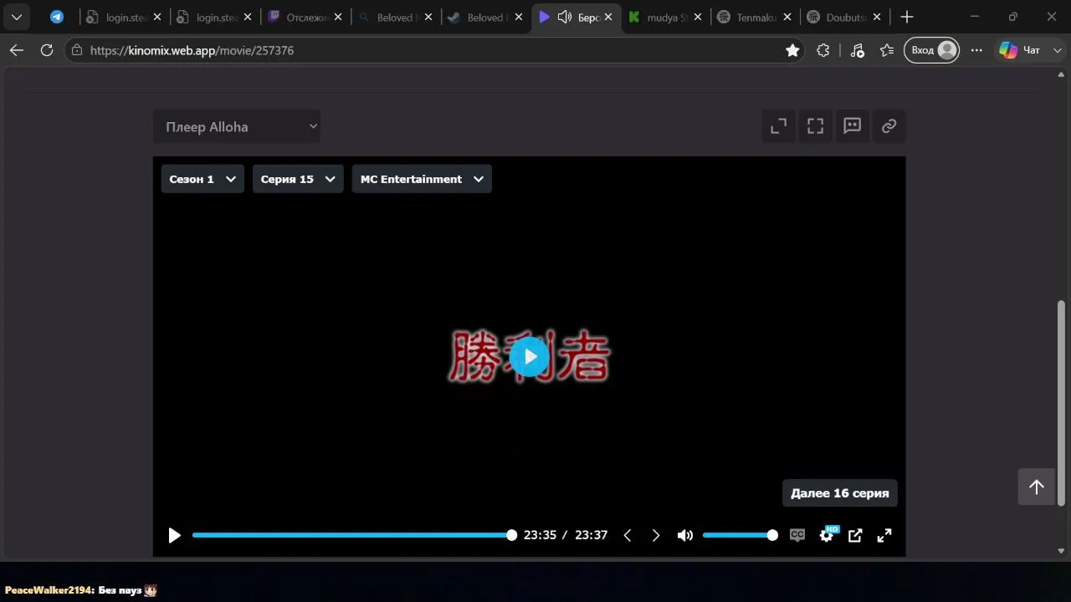Click 'Далее 16 серия' next episode button
The height and width of the screenshot is (602, 1071).
840,493
